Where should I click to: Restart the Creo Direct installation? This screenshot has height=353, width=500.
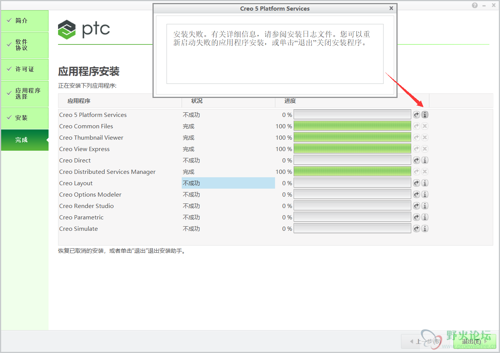pos(417,160)
